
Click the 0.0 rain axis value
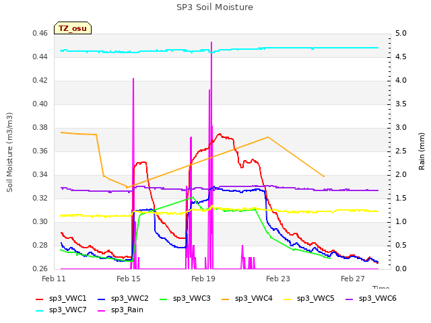click(x=401, y=269)
